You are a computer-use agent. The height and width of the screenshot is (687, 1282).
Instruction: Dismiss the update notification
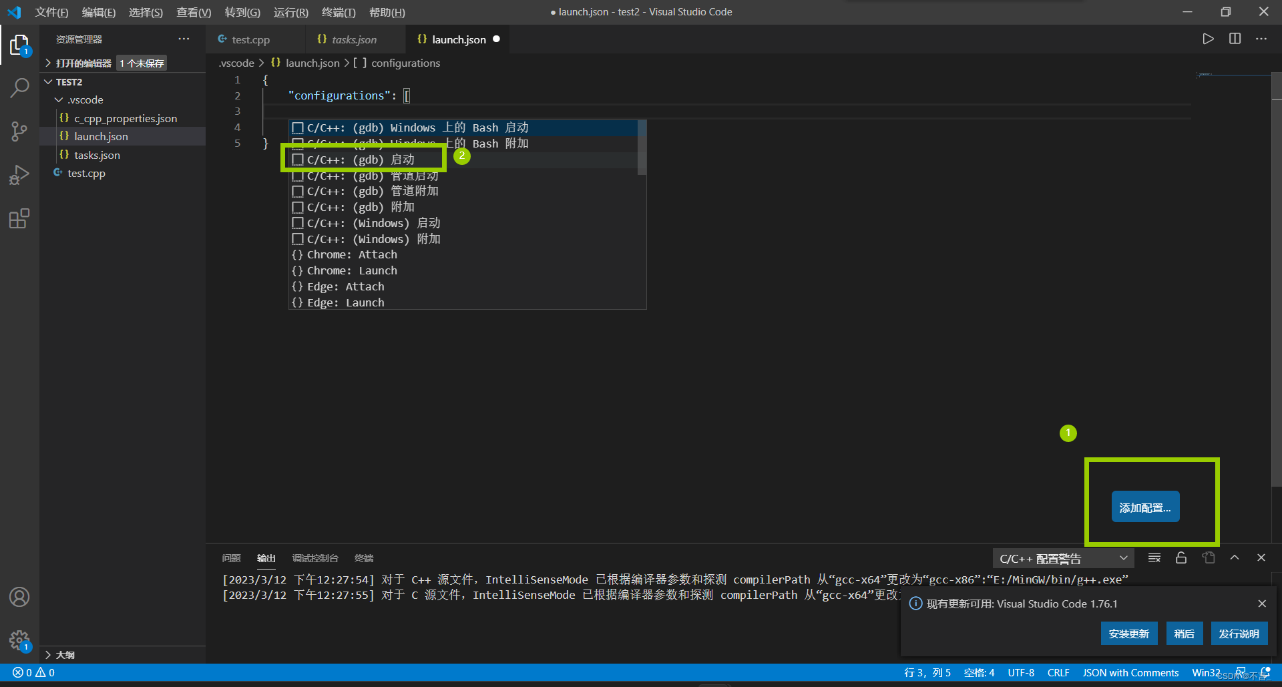[x=1262, y=604]
